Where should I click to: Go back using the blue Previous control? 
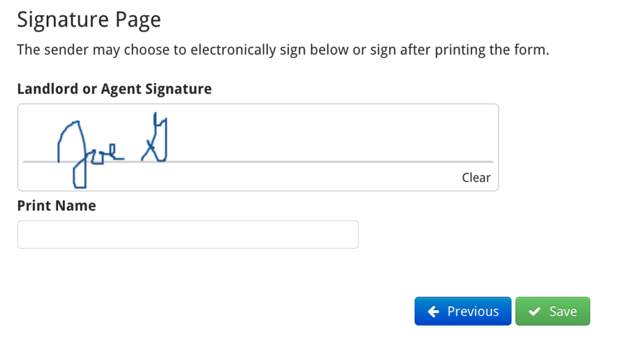pyautogui.click(x=463, y=311)
